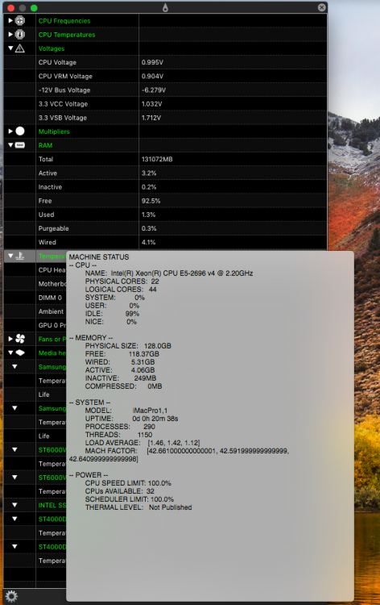Expand the CPU Temperatures group
Image resolution: width=380 pixels, height=605 pixels.
tap(10, 35)
